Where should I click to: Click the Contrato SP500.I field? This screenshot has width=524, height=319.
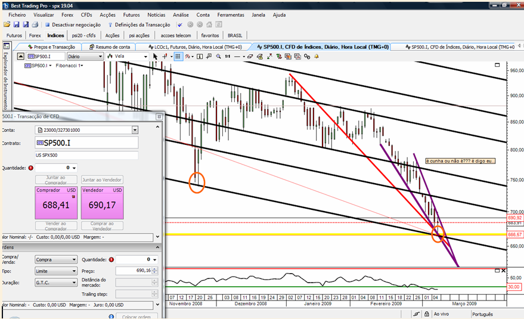coord(86,143)
